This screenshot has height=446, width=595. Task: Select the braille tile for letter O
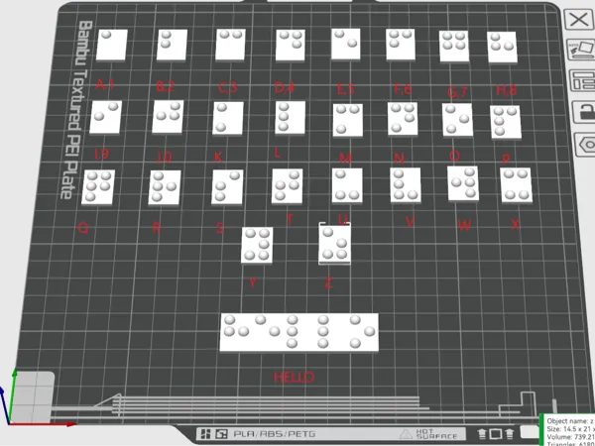[457, 120]
